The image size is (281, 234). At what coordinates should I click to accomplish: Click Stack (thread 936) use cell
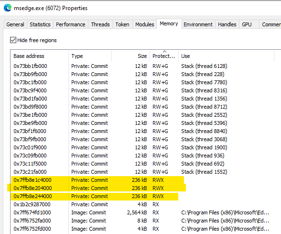pyautogui.click(x=203, y=156)
